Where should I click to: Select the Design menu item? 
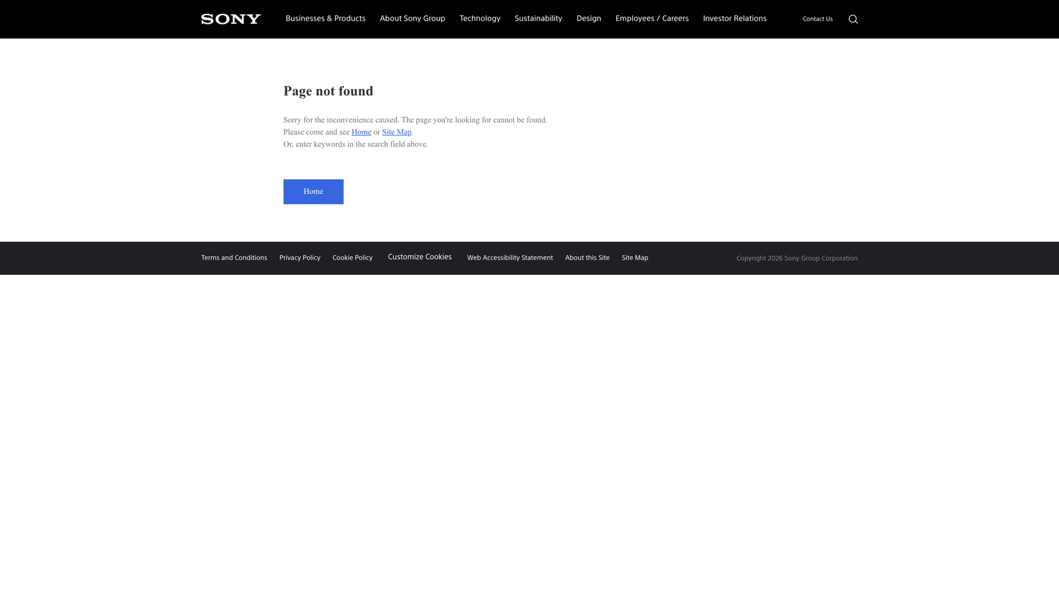pos(588,19)
